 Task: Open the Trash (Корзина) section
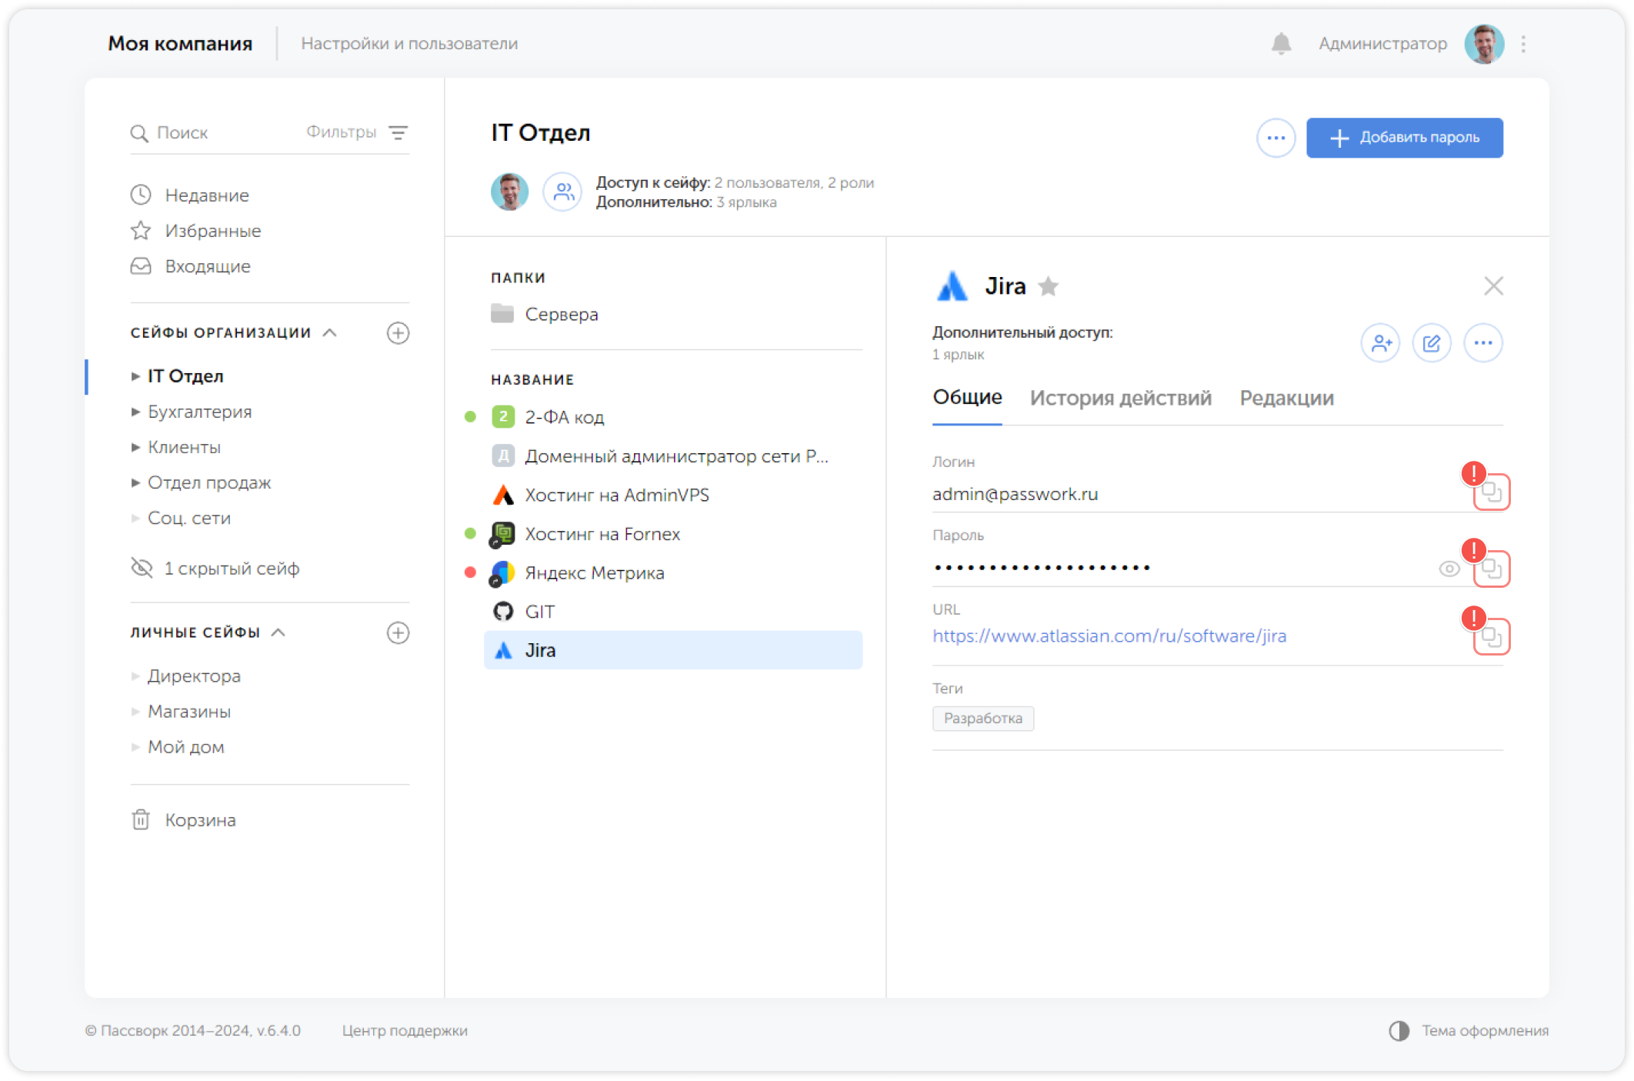pos(199,820)
